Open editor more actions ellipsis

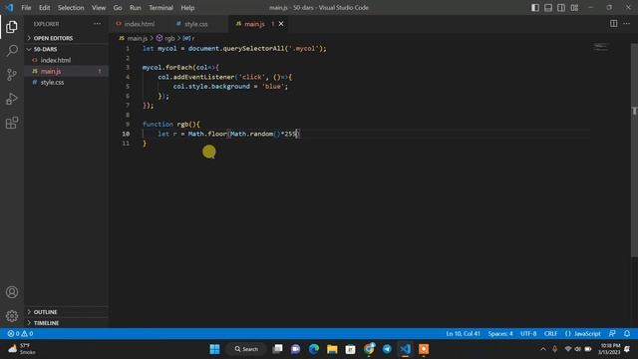click(627, 24)
